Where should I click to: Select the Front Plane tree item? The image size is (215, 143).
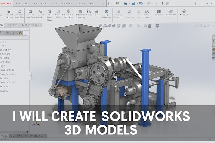(x=5, y=54)
